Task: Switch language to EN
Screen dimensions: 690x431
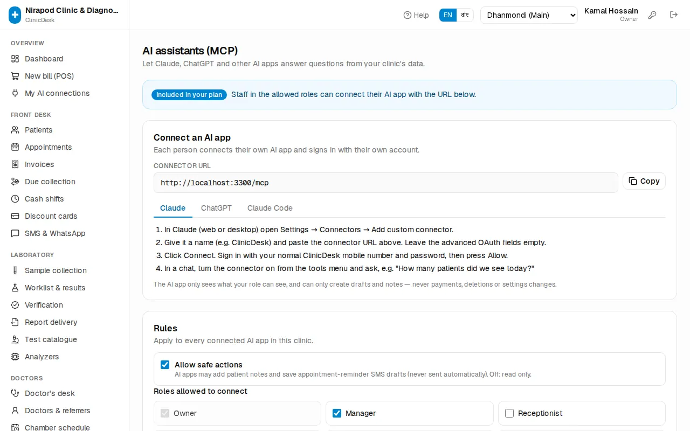Action: pos(448,15)
